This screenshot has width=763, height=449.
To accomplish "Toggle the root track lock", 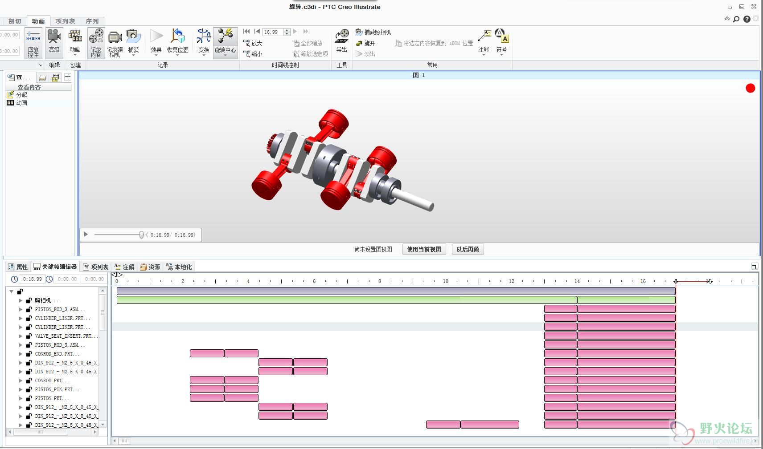I will 20,291.
